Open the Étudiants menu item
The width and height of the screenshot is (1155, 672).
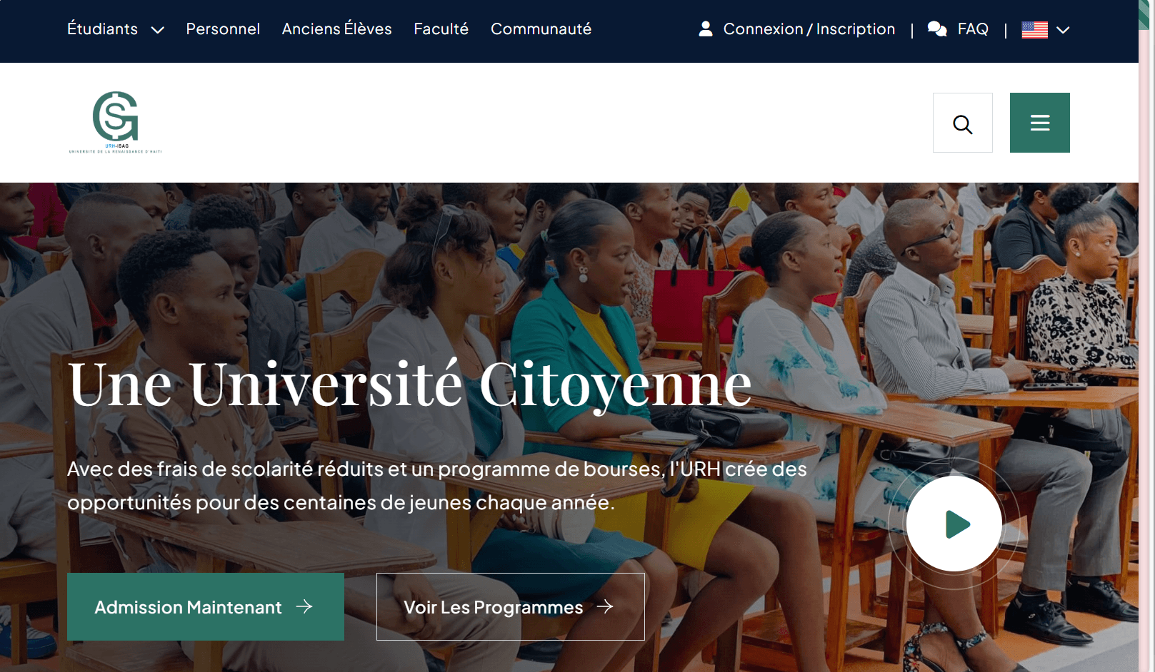pos(102,29)
